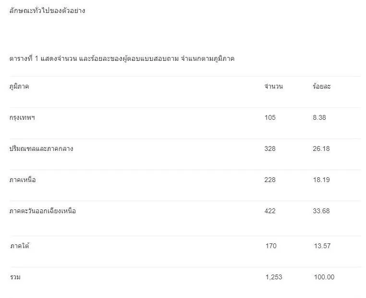Image resolution: width=366 pixels, height=298 pixels.
Task: Select the ภาคตะวันออกเฉียงเหนือ row label
Action: point(43,211)
